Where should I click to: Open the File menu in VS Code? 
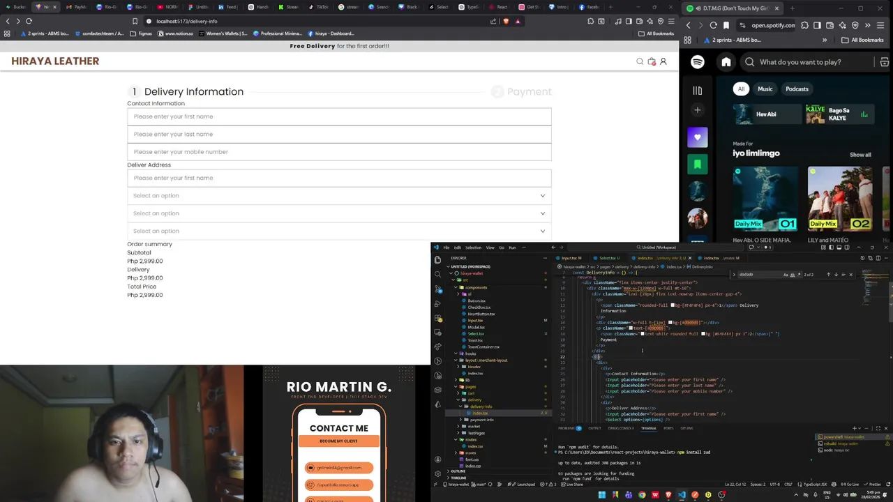(447, 248)
